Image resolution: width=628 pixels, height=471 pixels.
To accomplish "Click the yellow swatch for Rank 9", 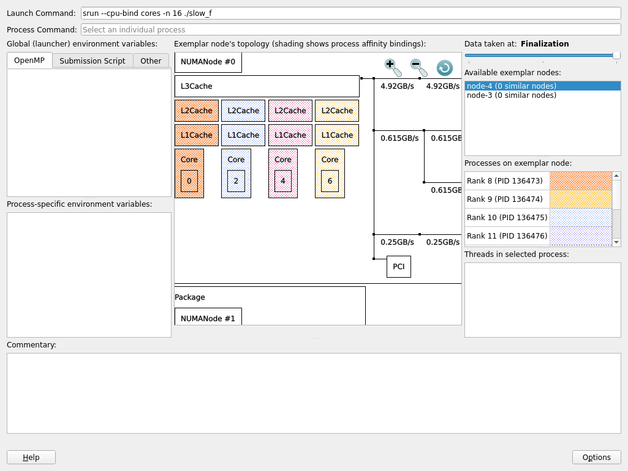I will point(581,199).
